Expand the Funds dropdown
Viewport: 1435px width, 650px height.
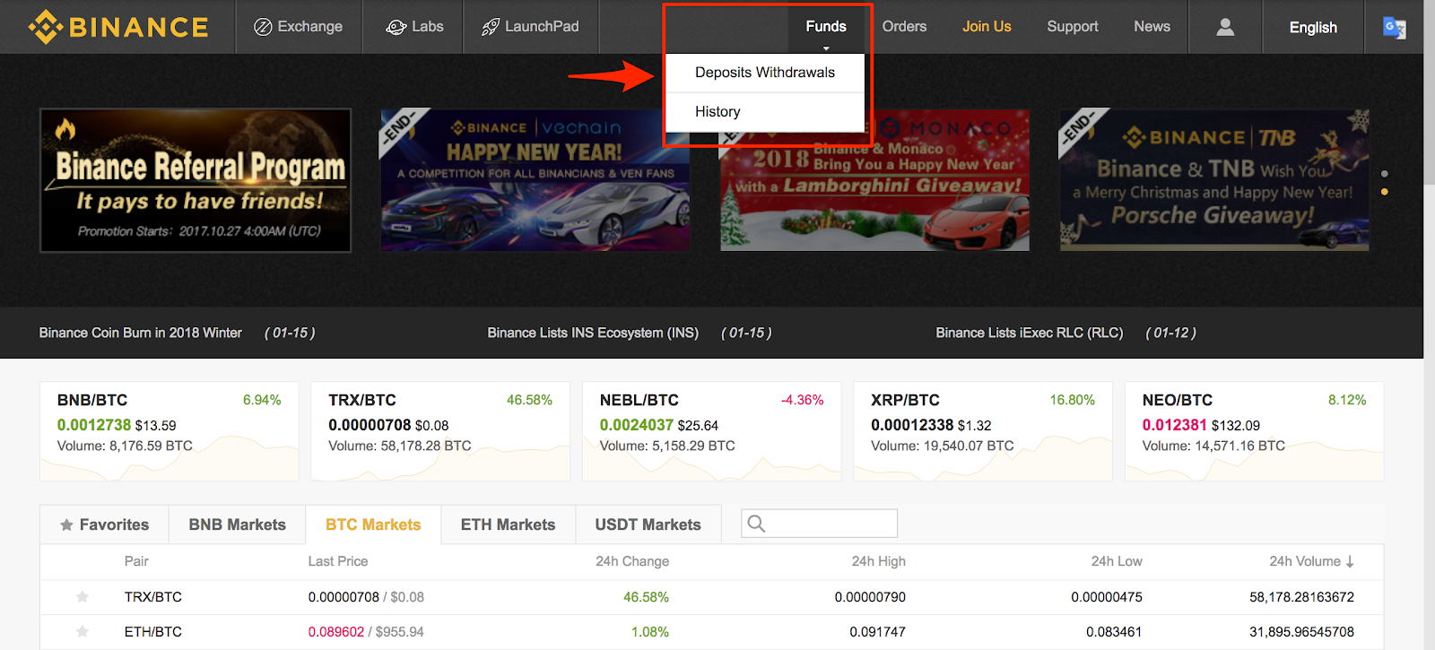pos(826,27)
